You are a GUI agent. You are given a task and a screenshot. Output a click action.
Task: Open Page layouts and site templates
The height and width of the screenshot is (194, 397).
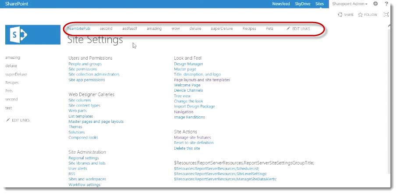click(x=202, y=79)
